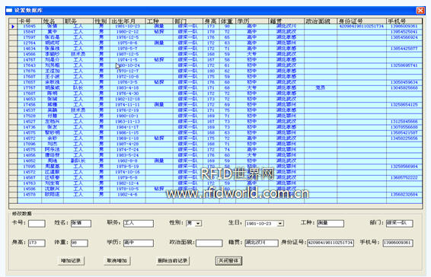
Task: Click the 手机号 column header
Action: point(404,21)
